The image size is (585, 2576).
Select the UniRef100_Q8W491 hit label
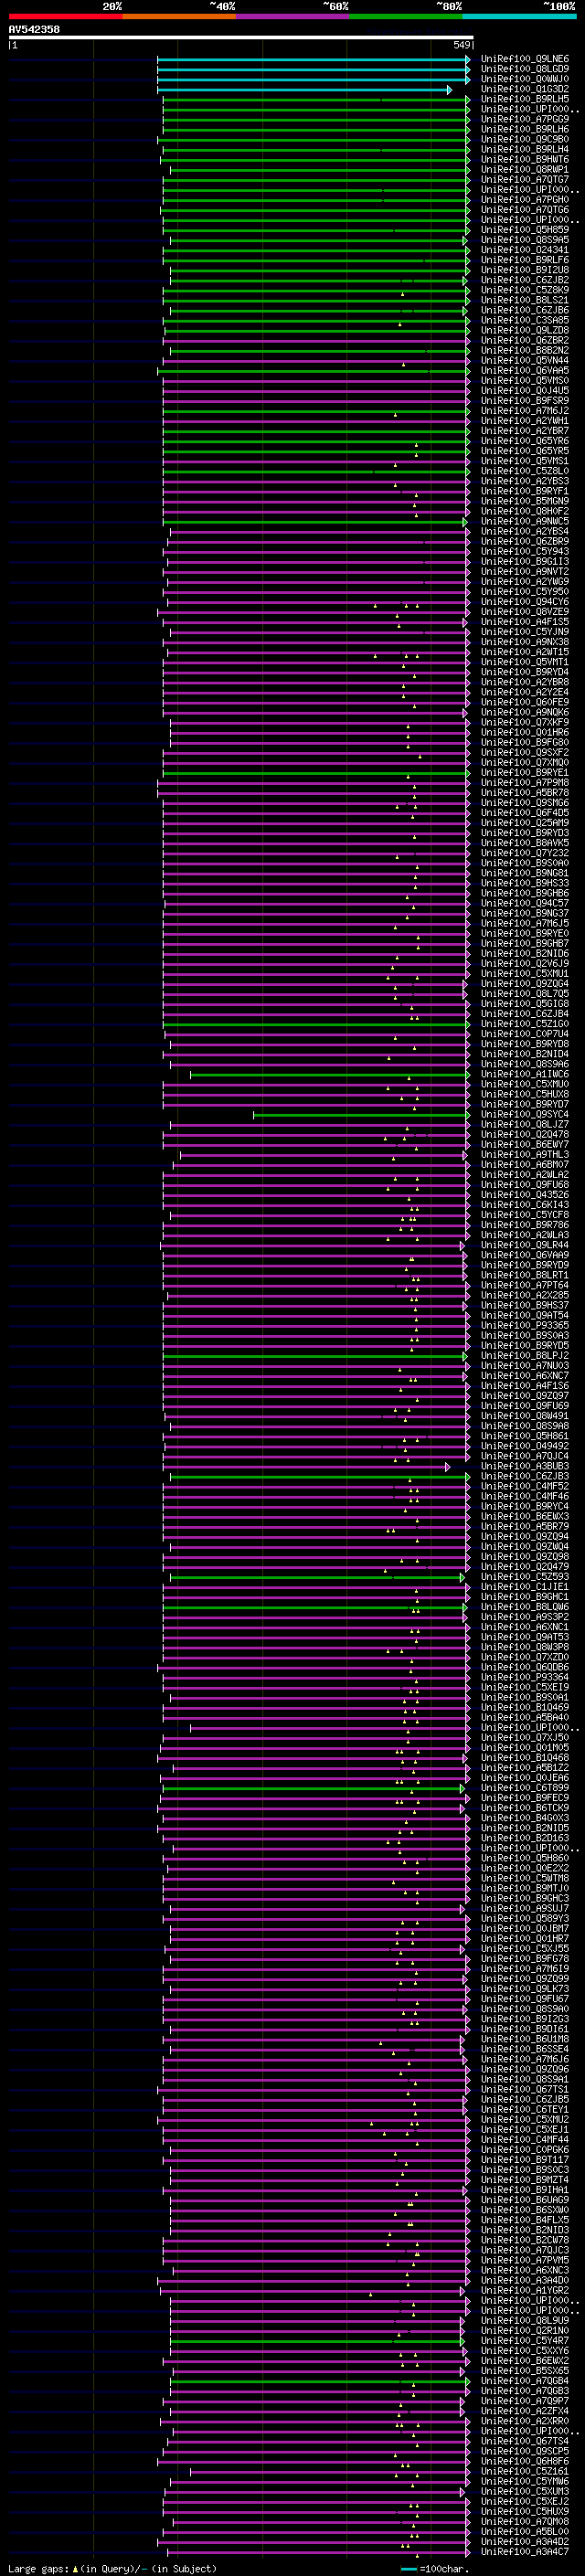[x=525, y=1416]
